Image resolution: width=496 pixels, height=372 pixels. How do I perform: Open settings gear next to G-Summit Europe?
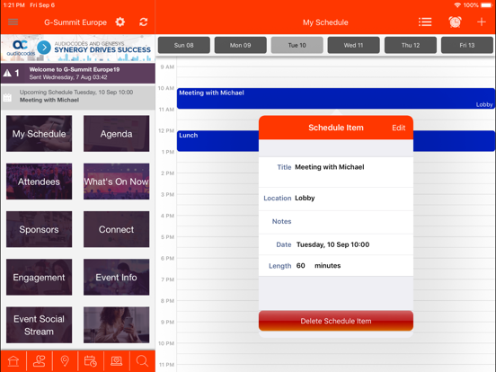(x=120, y=22)
